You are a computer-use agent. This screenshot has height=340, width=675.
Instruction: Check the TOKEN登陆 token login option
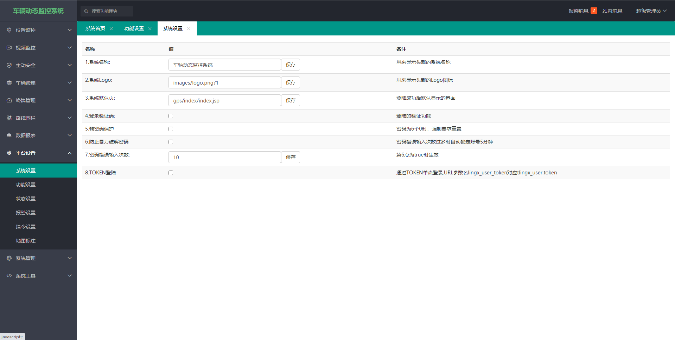pyautogui.click(x=171, y=173)
